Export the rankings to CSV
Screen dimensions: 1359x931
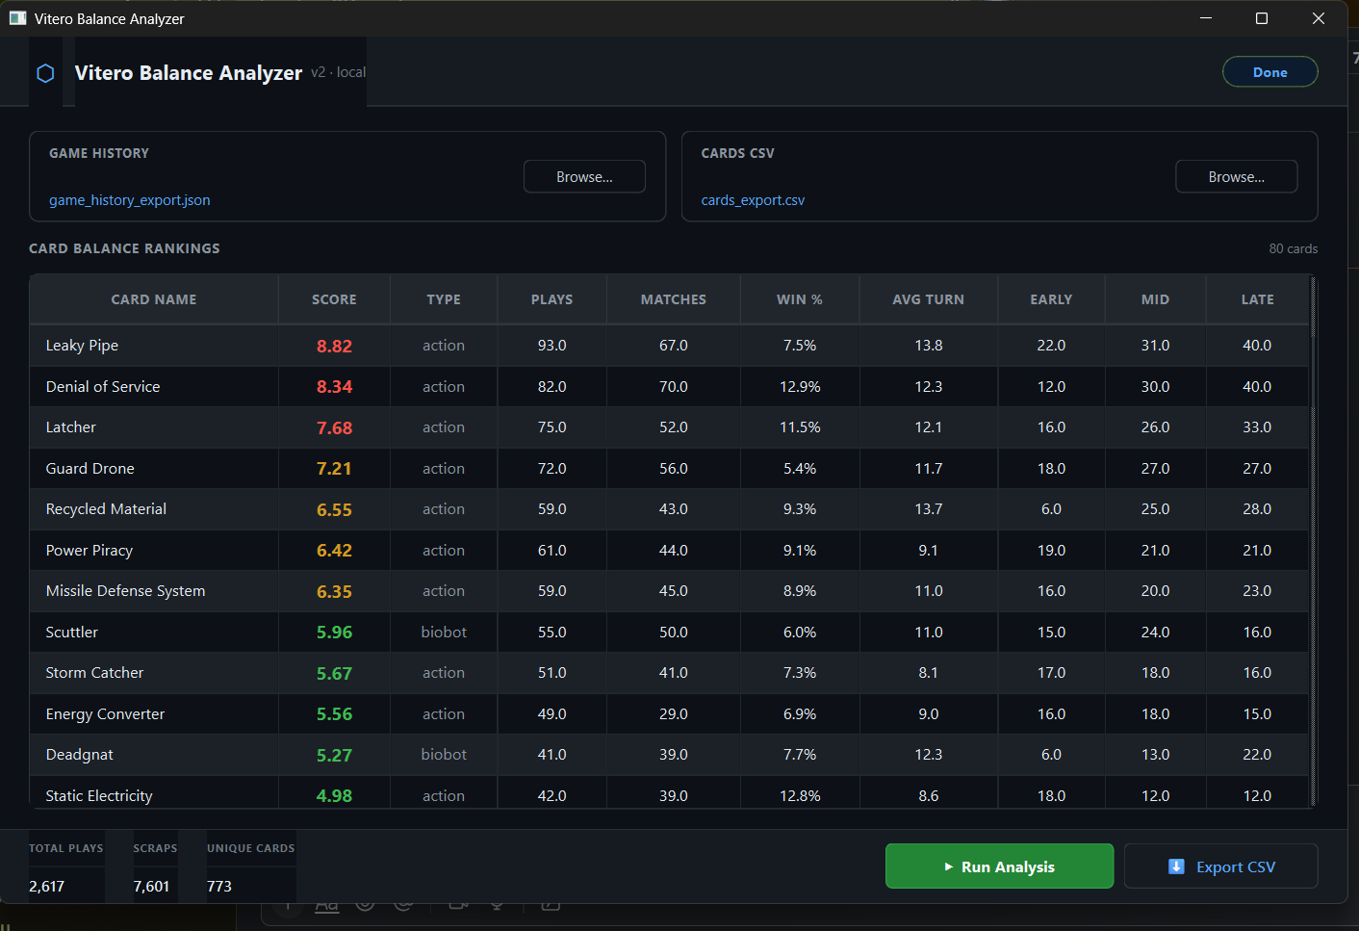click(1220, 866)
